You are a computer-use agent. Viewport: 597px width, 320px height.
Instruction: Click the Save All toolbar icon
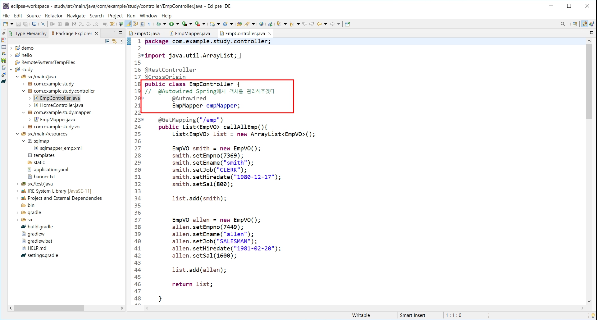[26, 24]
